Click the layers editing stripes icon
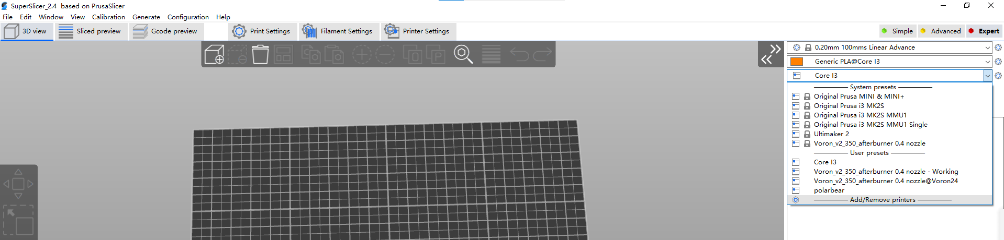Image resolution: width=1004 pixels, height=240 pixels. (x=491, y=54)
